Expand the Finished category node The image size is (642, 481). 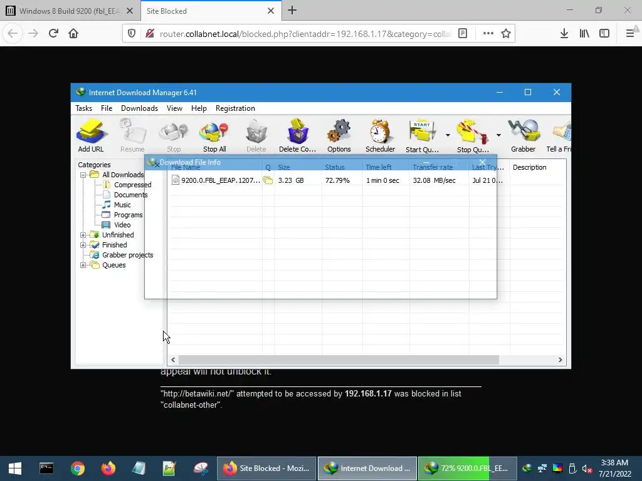(83, 245)
